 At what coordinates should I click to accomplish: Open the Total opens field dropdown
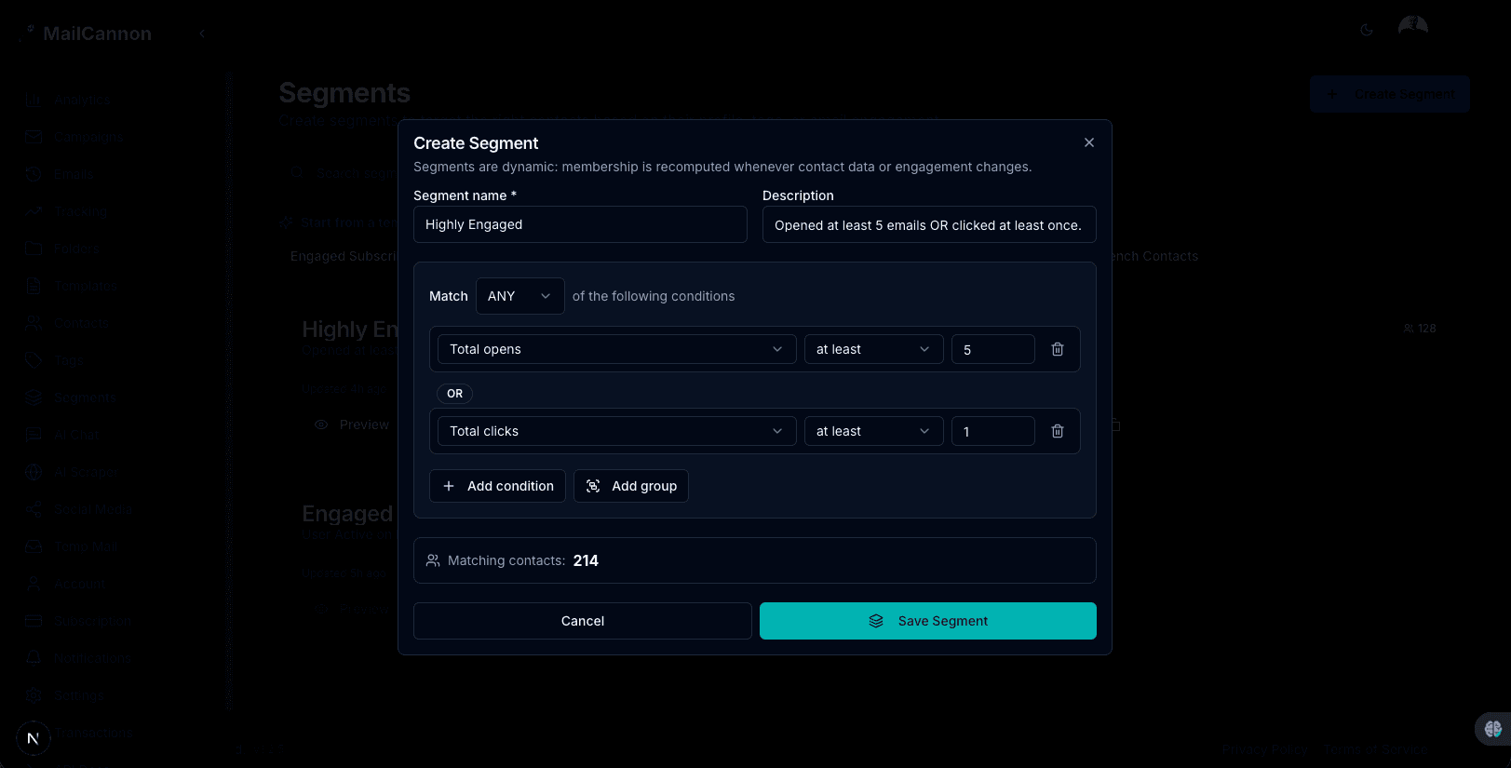(x=616, y=349)
